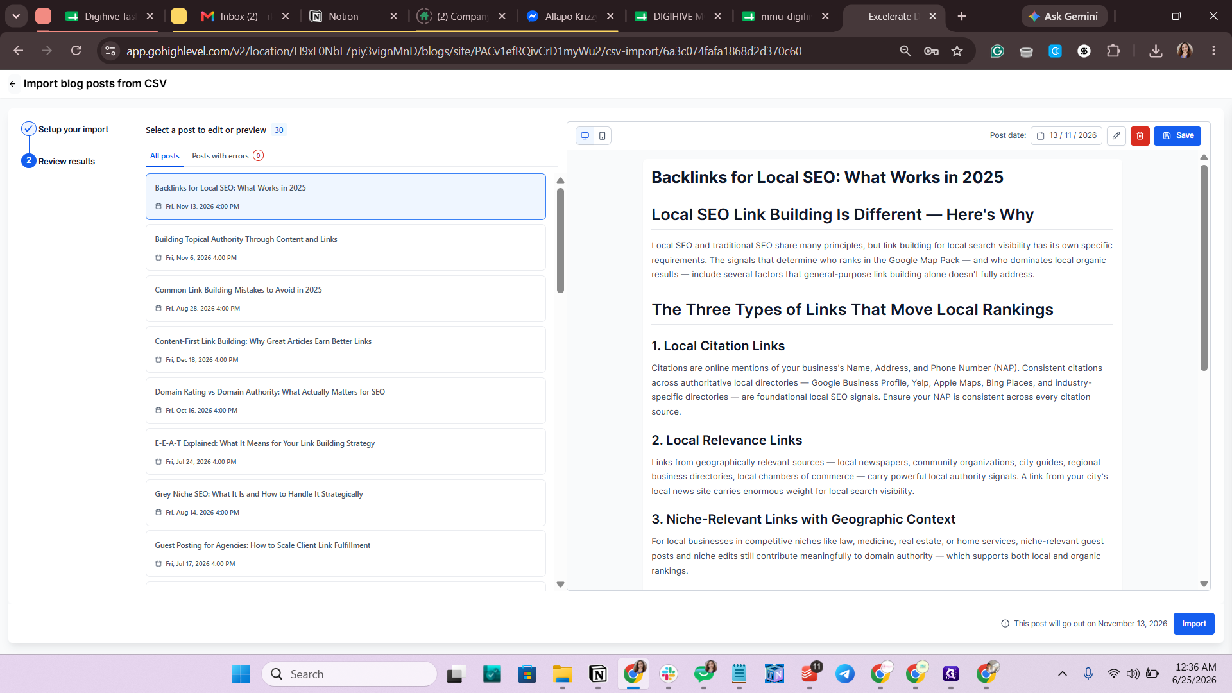Screen dimensions: 1232x693
Task: Open the browser downloads icon
Action: point(1156,51)
